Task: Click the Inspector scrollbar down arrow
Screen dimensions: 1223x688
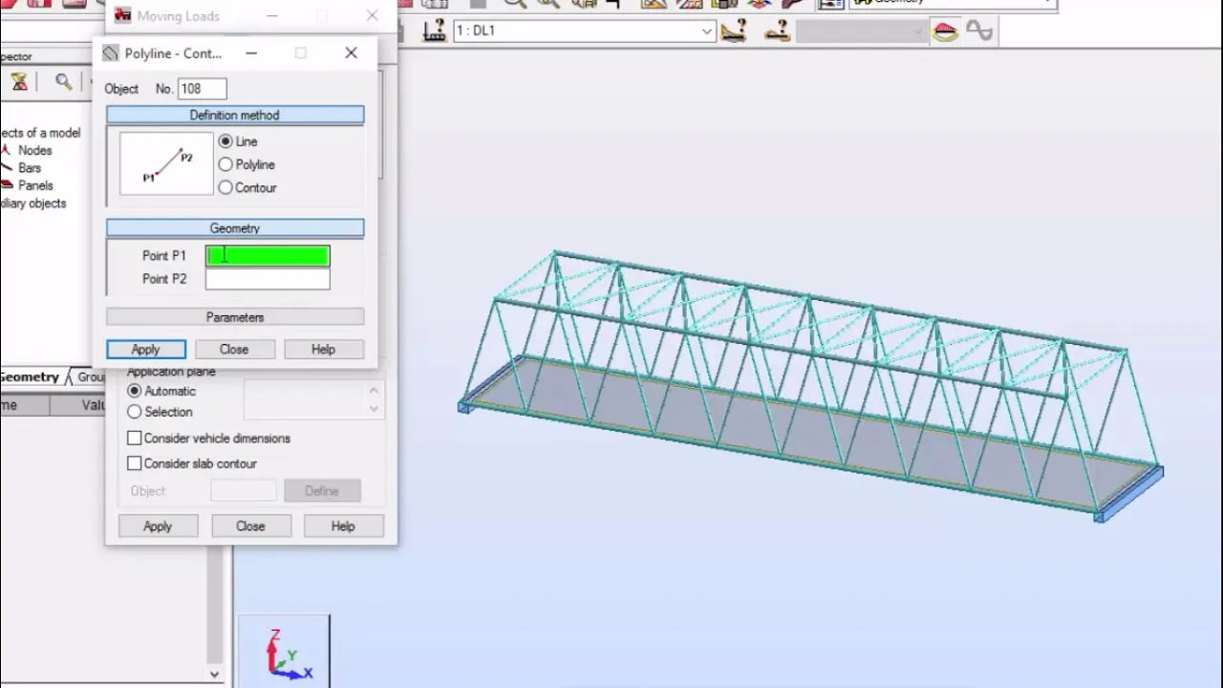Action: click(x=214, y=674)
